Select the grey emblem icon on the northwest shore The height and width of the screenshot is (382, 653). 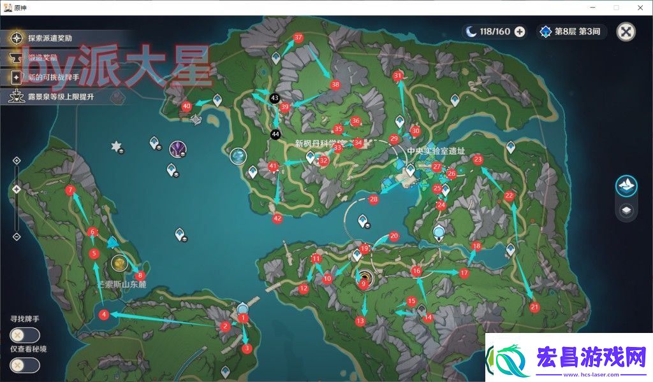196,120
